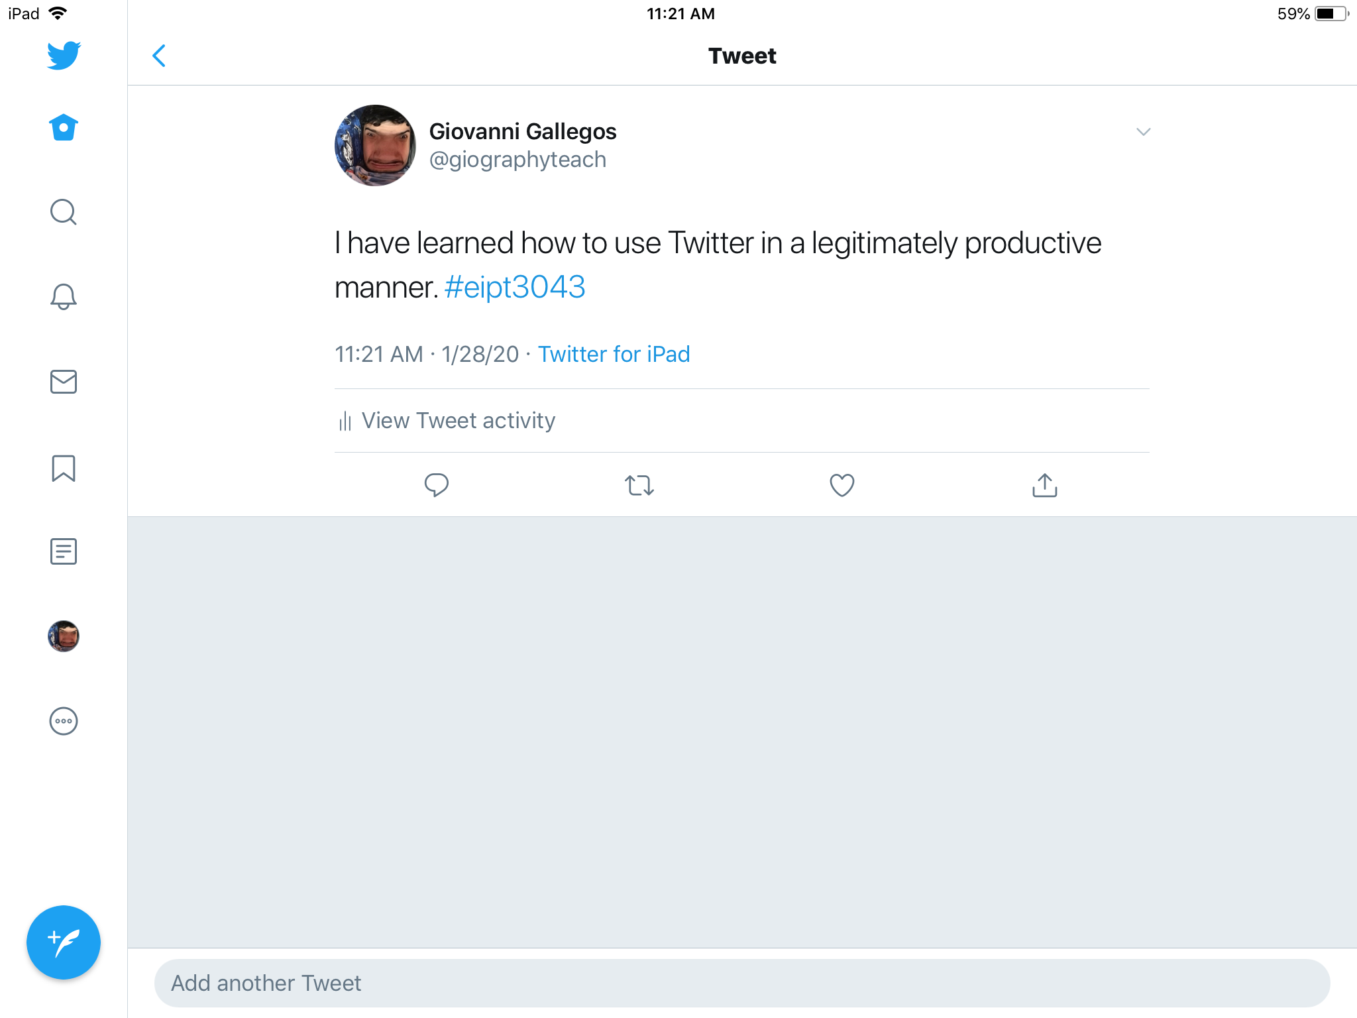This screenshot has height=1018, width=1357.
Task: Open Direct Messages envelope icon
Action: (64, 382)
